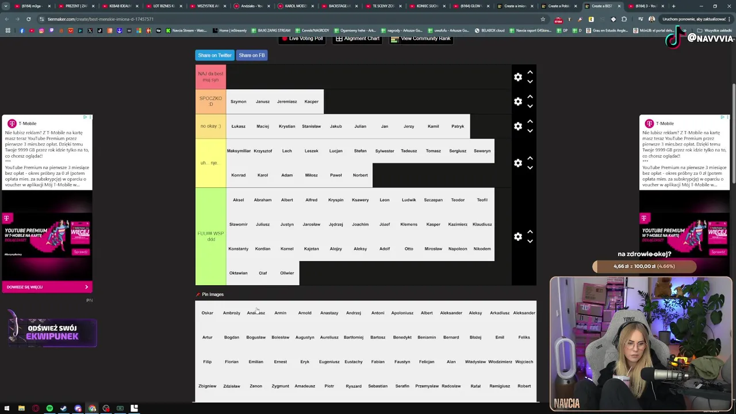Select the 'Robert' tile in unranked pool

pyautogui.click(x=524, y=386)
